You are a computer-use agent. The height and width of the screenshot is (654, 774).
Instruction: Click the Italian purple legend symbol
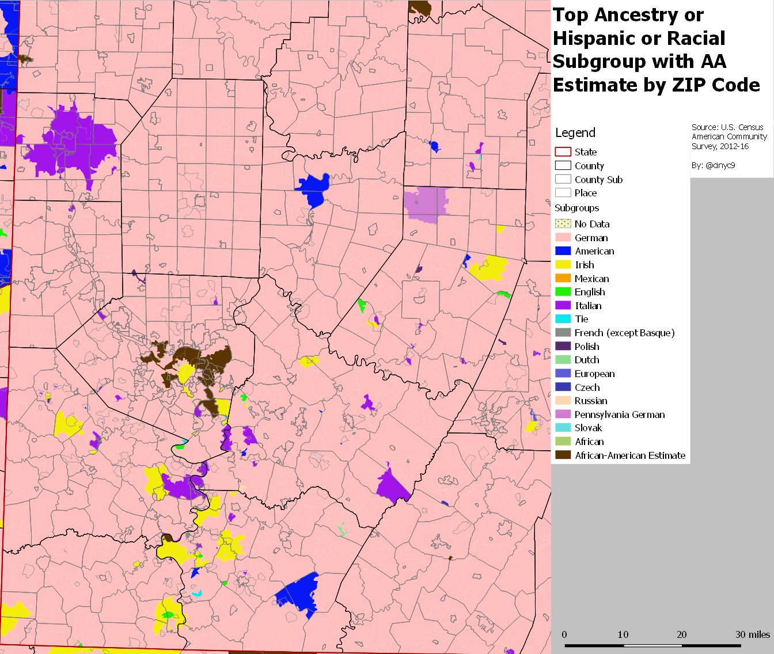pyautogui.click(x=562, y=306)
